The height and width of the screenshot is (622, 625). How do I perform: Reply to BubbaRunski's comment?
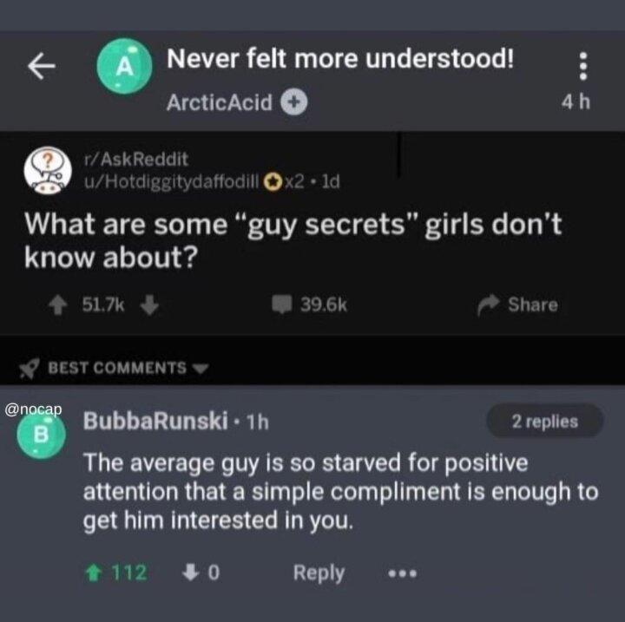coord(319,573)
